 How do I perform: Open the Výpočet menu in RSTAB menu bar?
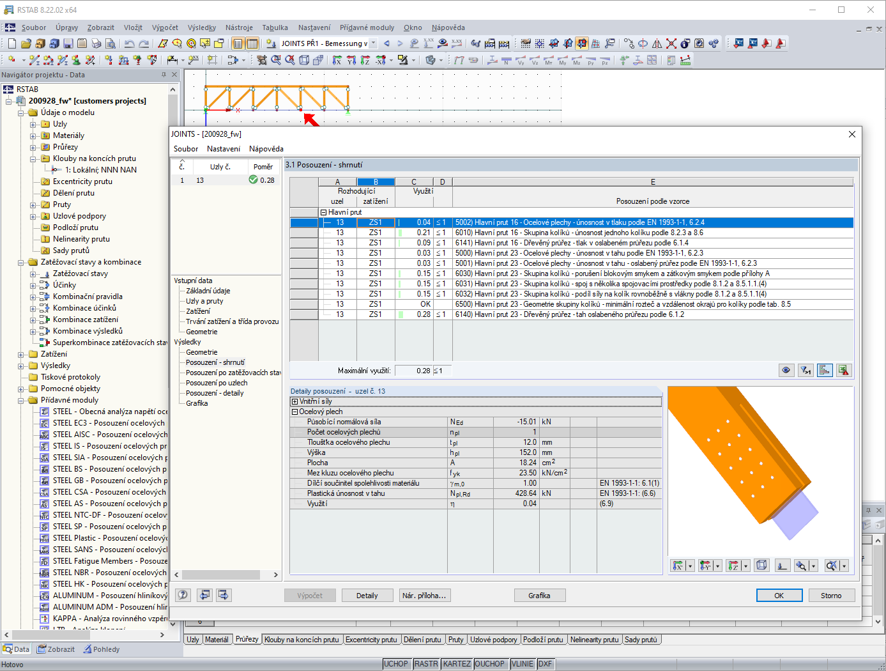point(165,27)
